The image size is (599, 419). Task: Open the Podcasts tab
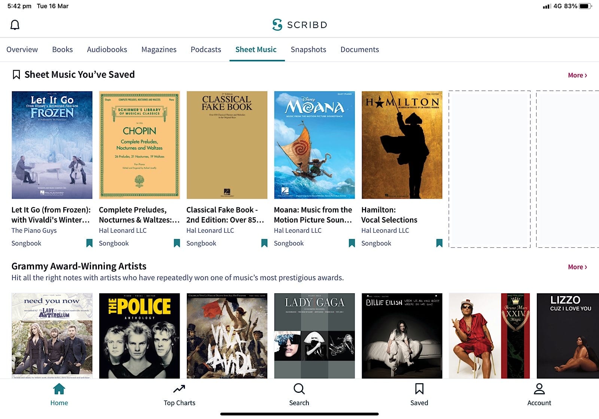(x=206, y=49)
